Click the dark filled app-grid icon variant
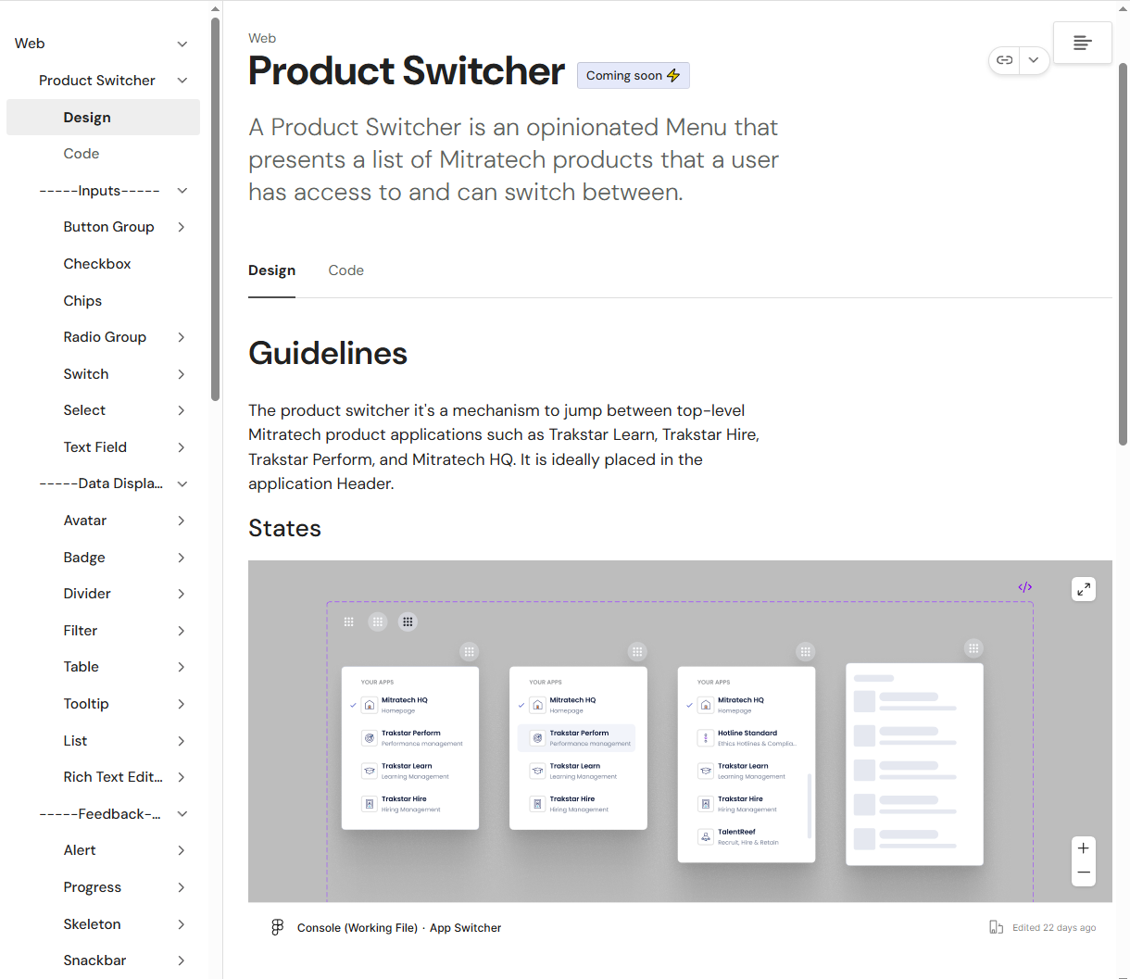Viewport: 1130px width, 979px height. coord(408,621)
